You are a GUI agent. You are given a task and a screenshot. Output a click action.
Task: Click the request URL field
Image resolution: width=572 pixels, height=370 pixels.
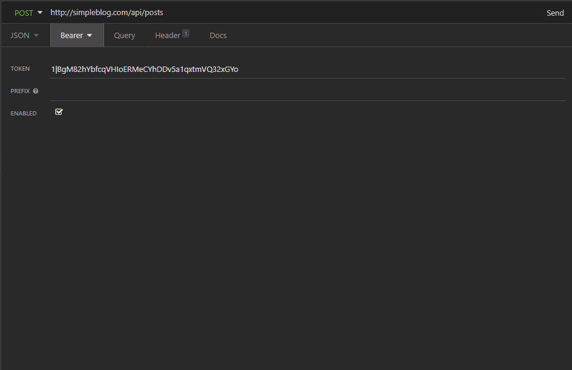tap(292, 13)
